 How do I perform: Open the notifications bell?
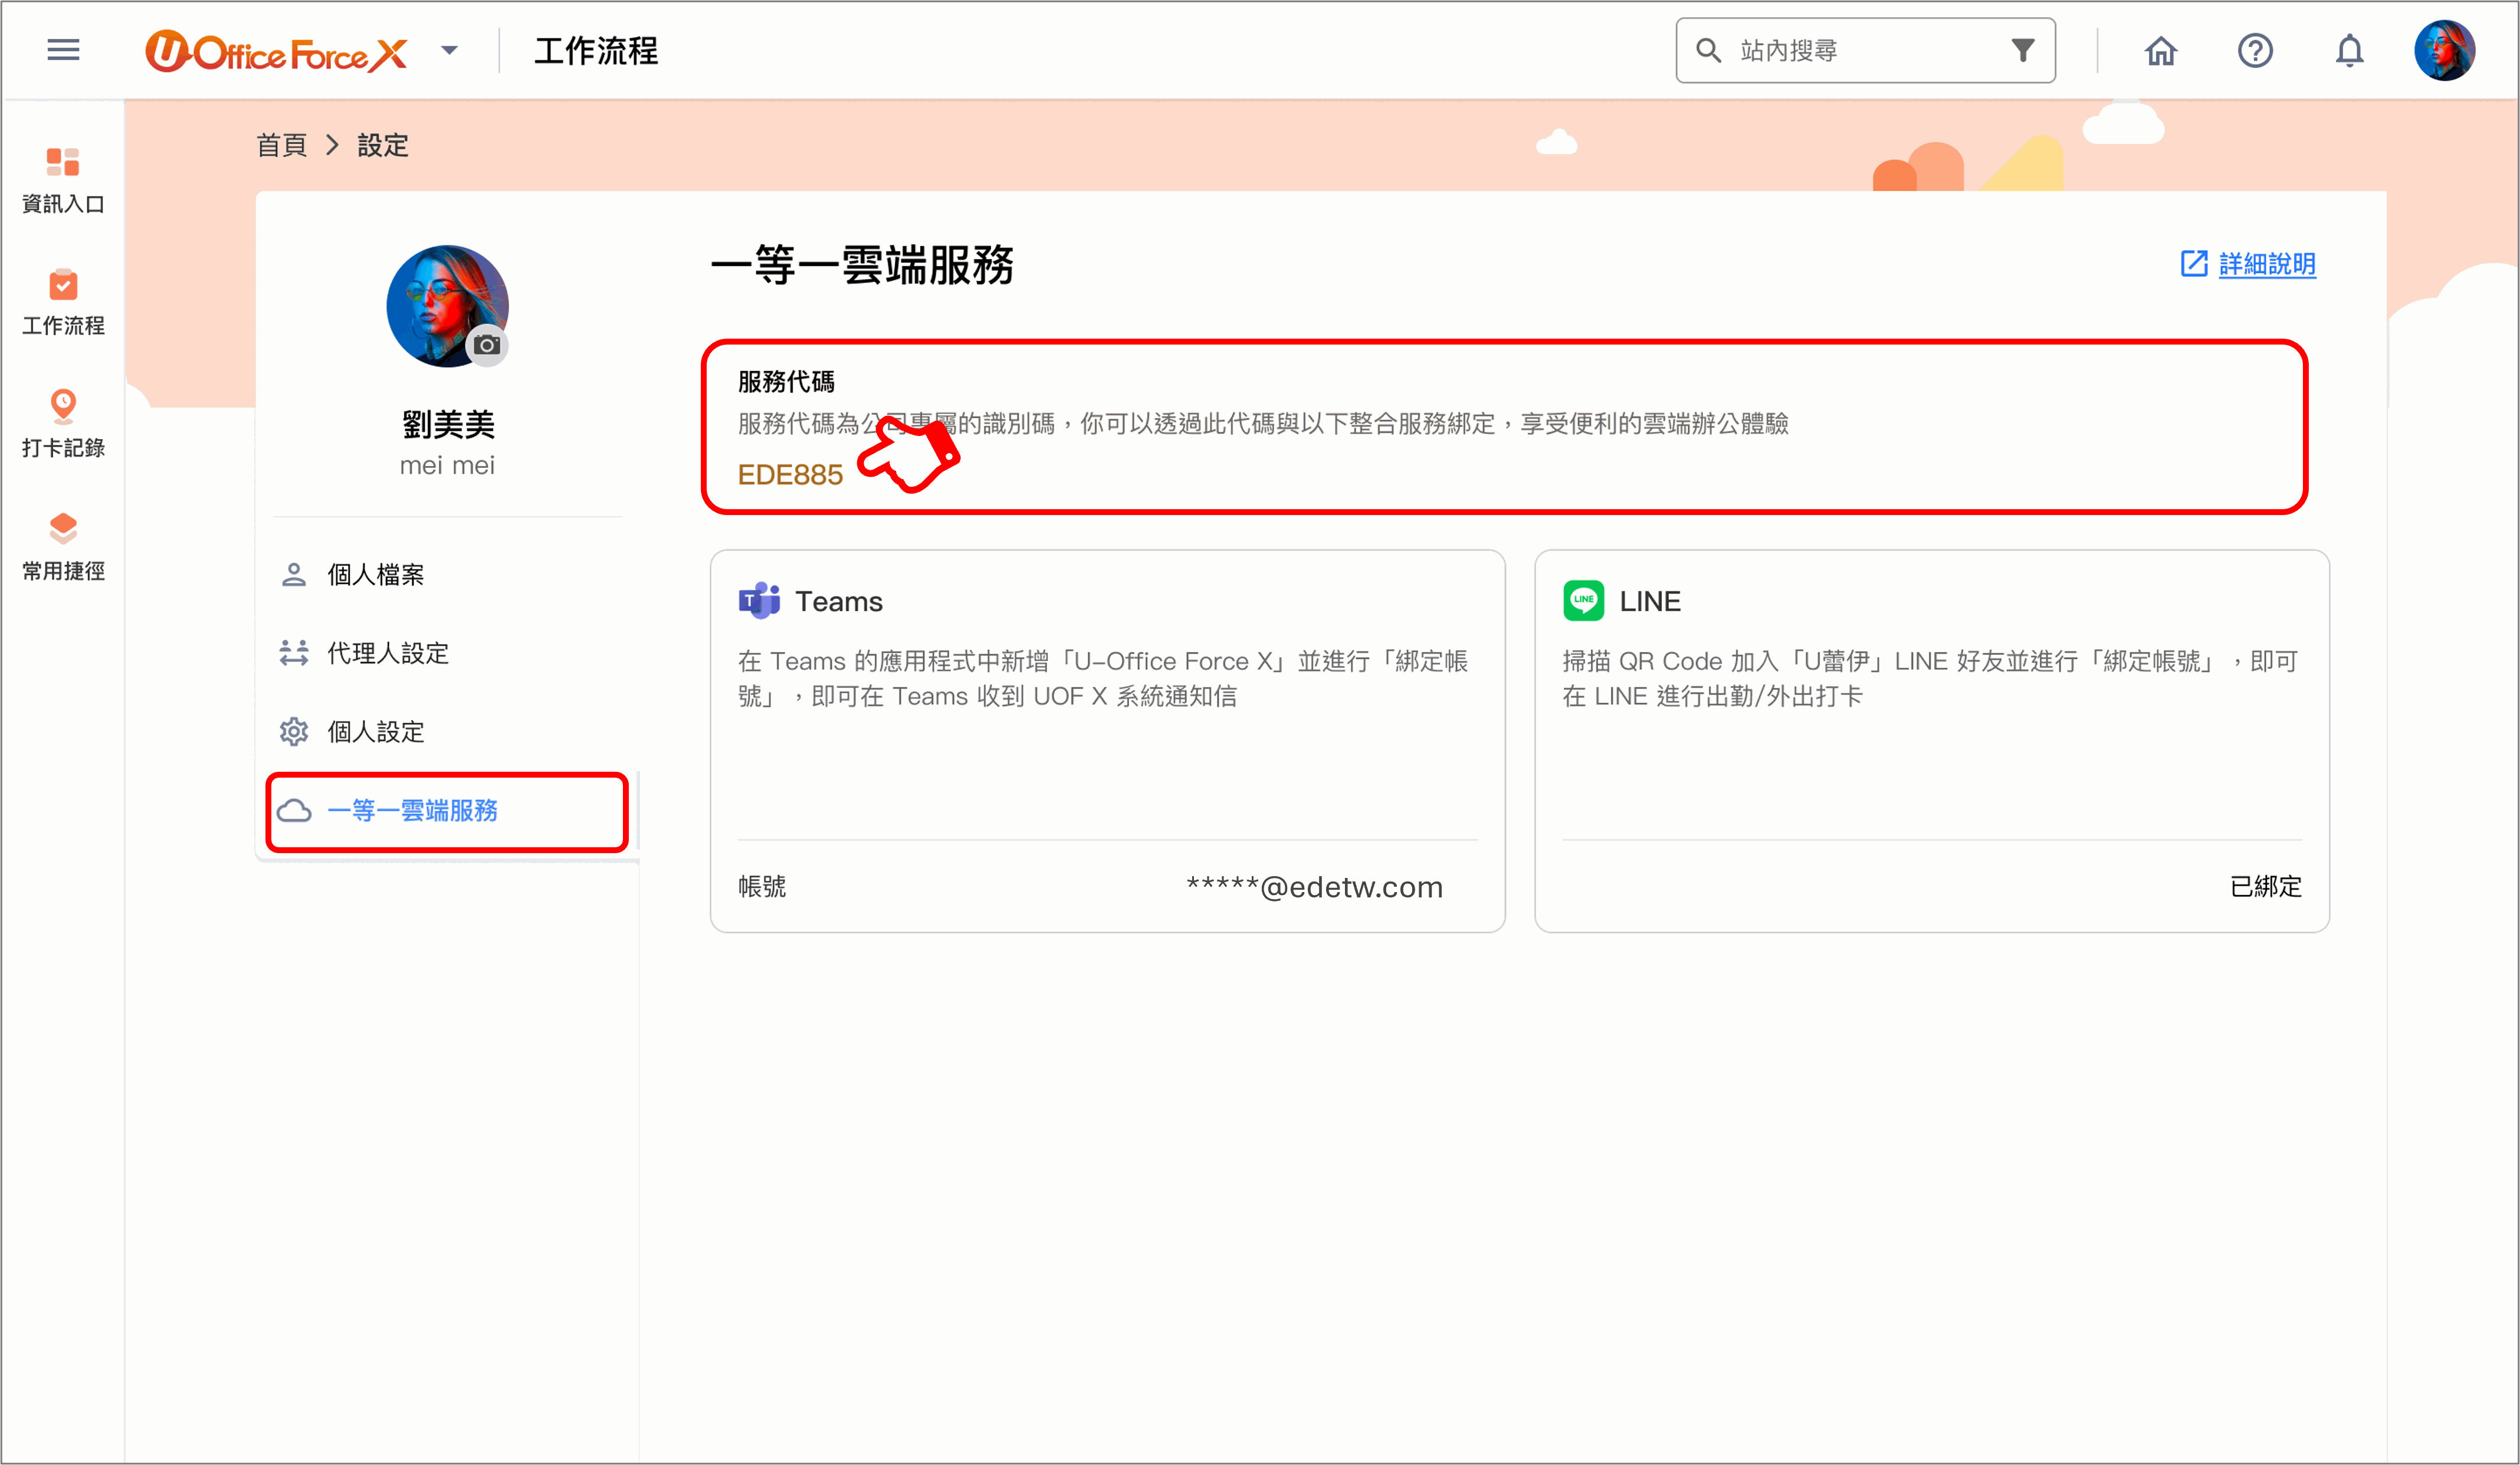[2349, 50]
